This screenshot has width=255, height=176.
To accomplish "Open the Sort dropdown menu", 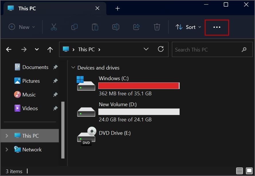I will click(x=188, y=27).
